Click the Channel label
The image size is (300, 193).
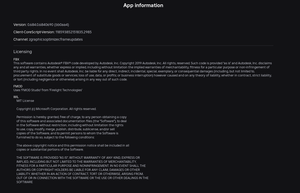[21, 39]
